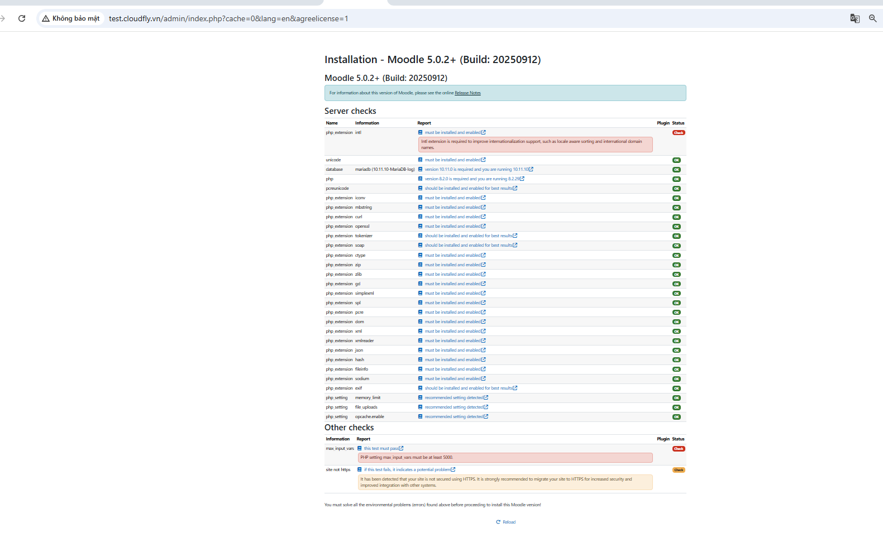
Task: Open the PHP version 8.2.0 required link
Action: coord(472,179)
